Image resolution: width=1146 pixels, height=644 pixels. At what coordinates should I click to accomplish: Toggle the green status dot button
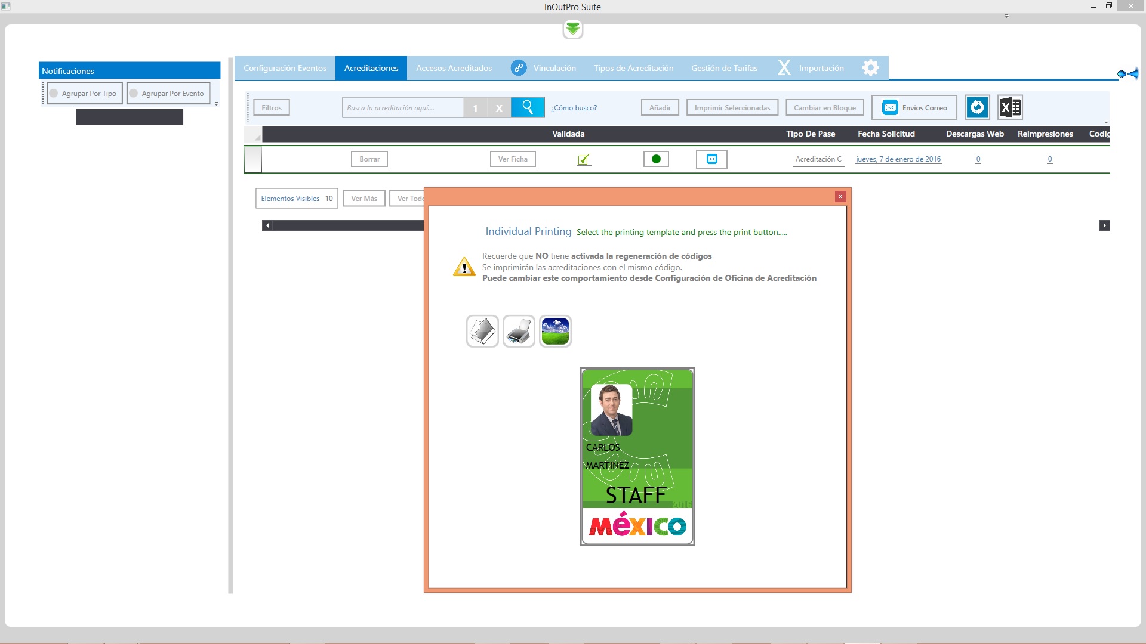coord(656,159)
